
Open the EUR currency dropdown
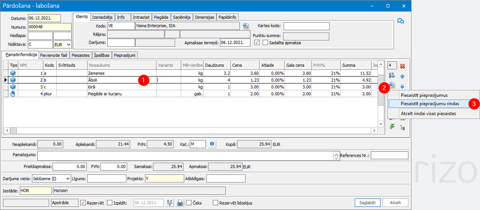[x=69, y=44]
